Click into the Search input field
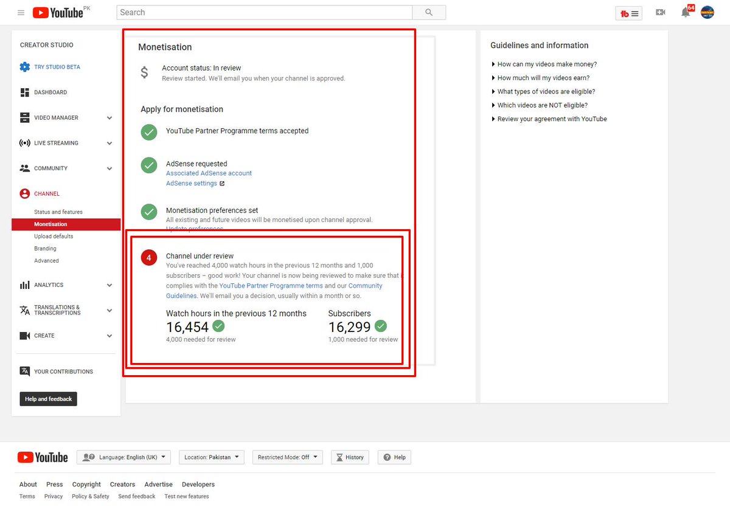This screenshot has height=515, width=730. pyautogui.click(x=264, y=12)
